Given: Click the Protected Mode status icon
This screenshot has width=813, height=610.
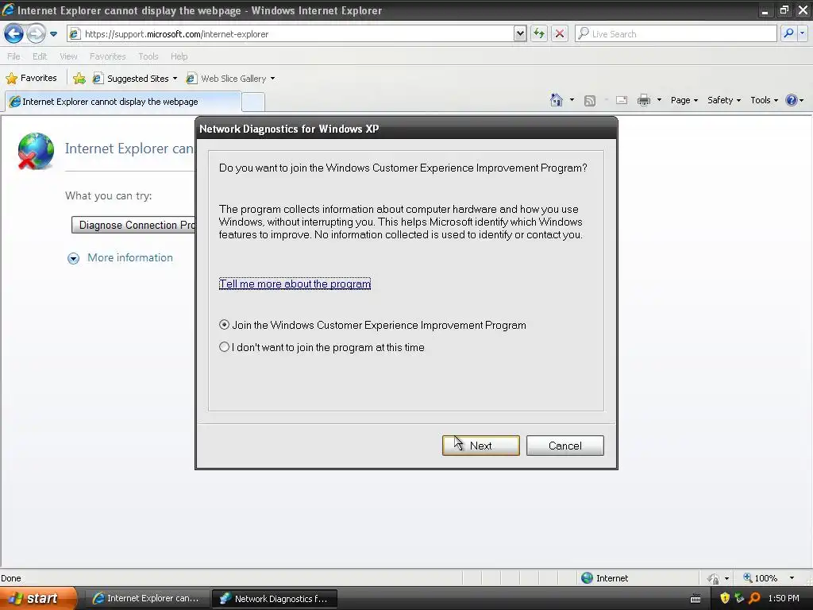Looking at the screenshot, I should click(x=714, y=578).
